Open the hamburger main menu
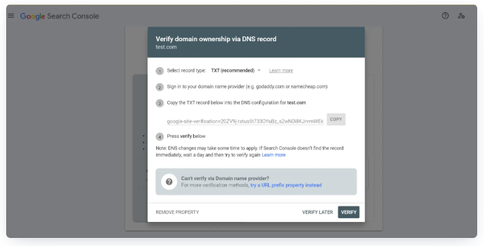 11,16
